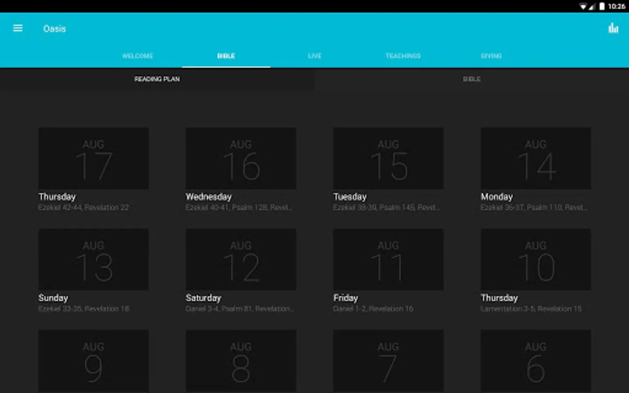
Task: Tap the cellular signal icon
Action: click(592, 6)
